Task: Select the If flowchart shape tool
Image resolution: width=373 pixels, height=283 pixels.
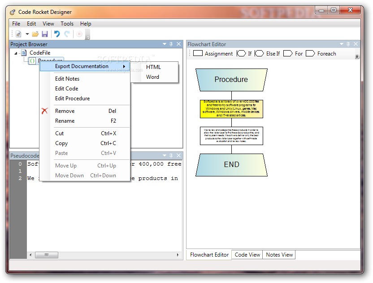Action: [244, 54]
